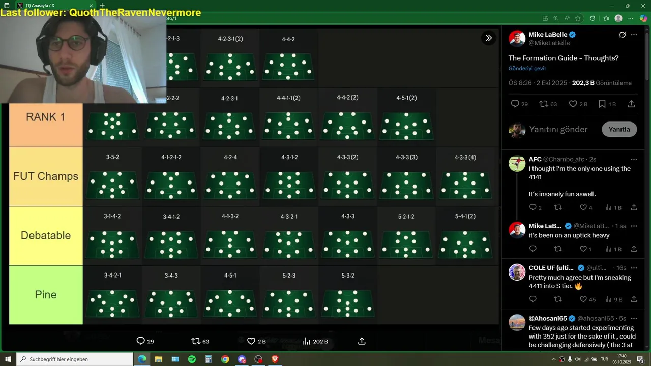
Task: Open the @Chambo_afc profile handle
Action: (x=563, y=159)
